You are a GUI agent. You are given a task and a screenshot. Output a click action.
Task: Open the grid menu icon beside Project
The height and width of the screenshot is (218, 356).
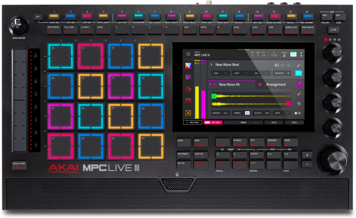click(188, 54)
